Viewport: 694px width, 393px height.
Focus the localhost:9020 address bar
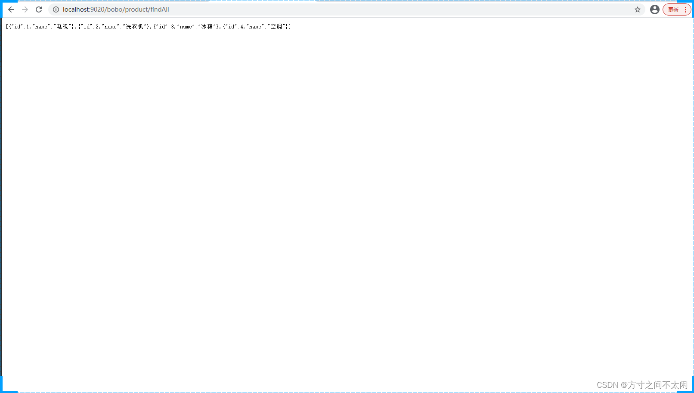coord(347,9)
